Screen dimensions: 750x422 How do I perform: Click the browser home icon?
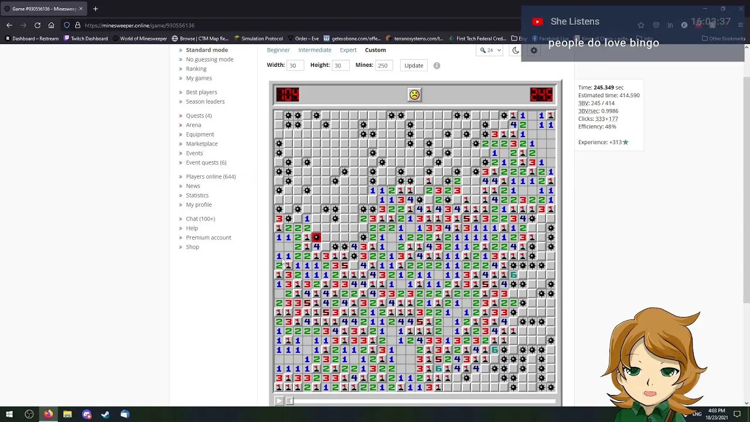pos(52,25)
